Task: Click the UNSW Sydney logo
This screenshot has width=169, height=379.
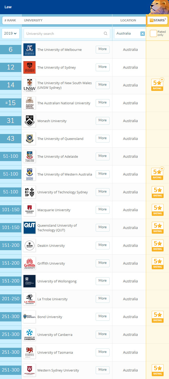Action: pos(30,85)
